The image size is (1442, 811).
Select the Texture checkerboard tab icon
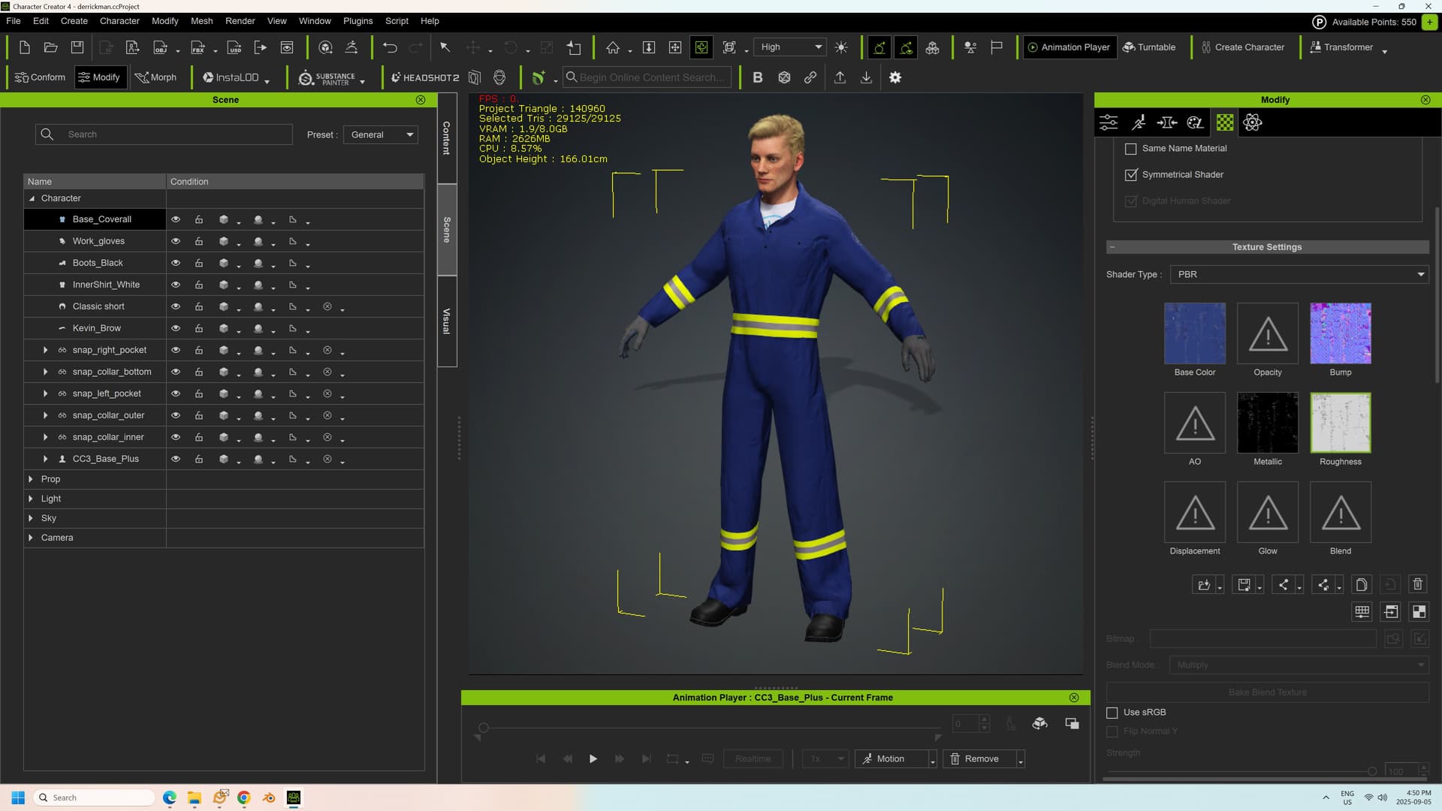coord(1225,122)
